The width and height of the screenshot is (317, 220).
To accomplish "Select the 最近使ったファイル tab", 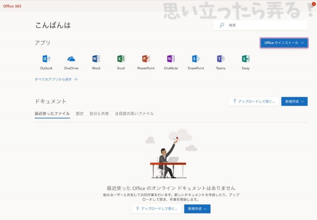I will click(x=52, y=114).
